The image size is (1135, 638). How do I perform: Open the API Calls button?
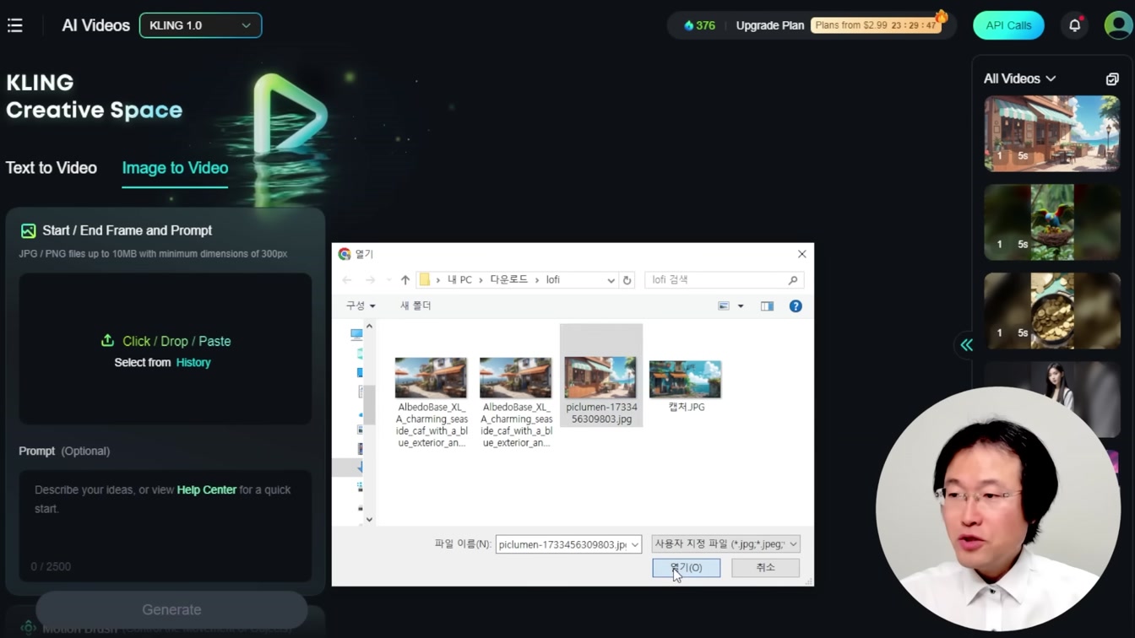(1008, 25)
